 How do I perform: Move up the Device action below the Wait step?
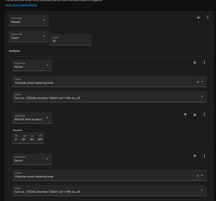tap(195, 156)
